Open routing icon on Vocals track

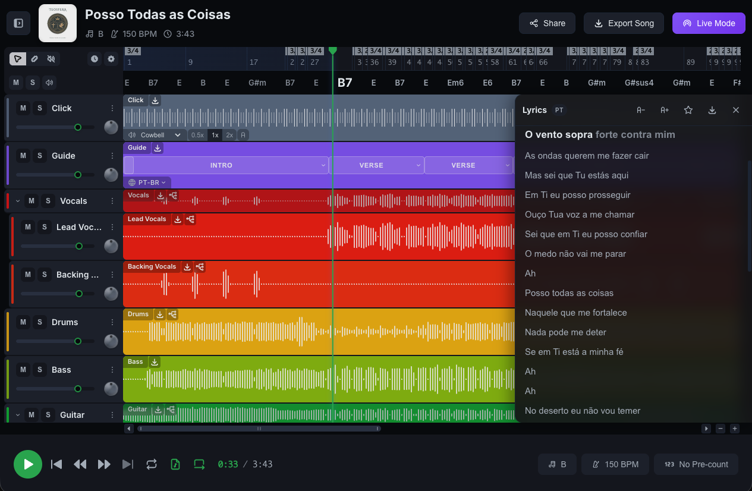[173, 195]
